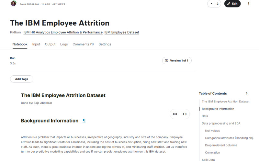The width and height of the screenshot is (259, 161).
Task: Open the Comments (1) tab
Action: 83,44
